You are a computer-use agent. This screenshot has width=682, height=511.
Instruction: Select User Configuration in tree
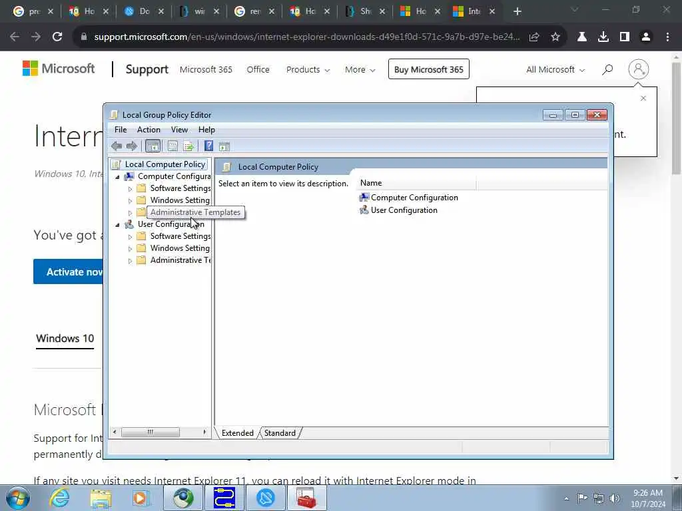click(x=171, y=224)
